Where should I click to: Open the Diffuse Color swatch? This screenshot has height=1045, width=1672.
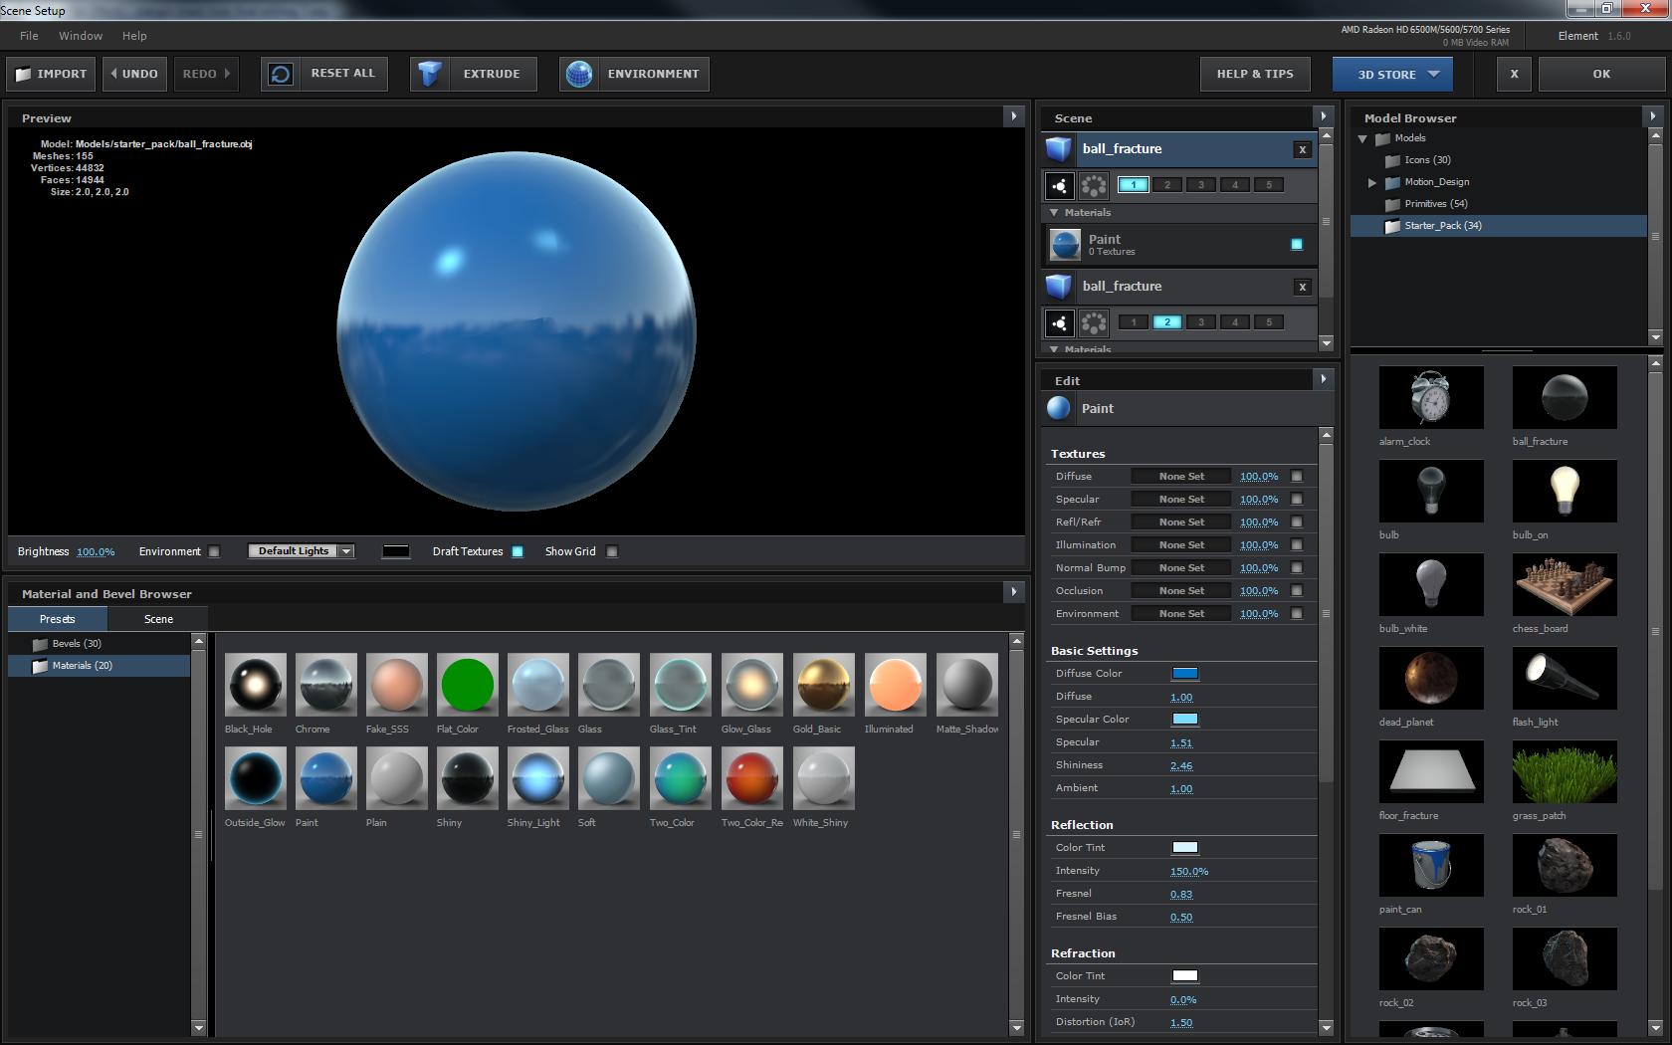pos(1185,674)
